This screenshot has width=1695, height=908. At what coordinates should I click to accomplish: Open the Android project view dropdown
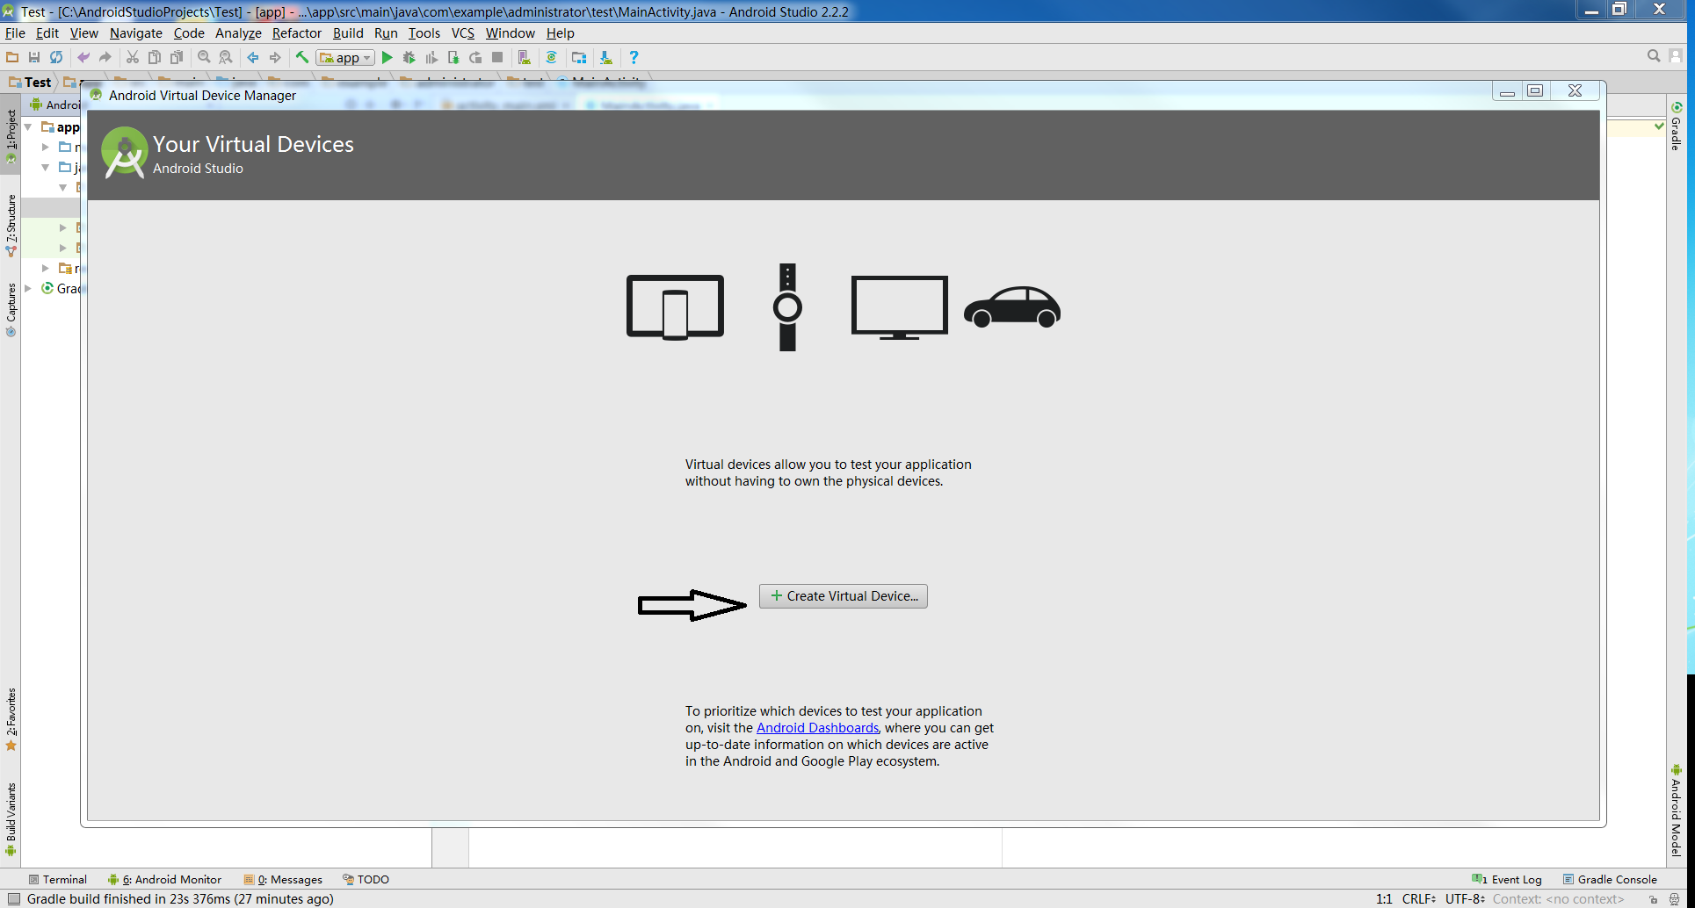54,104
